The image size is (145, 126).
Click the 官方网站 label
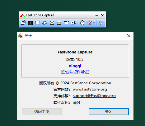[x=62, y=89]
